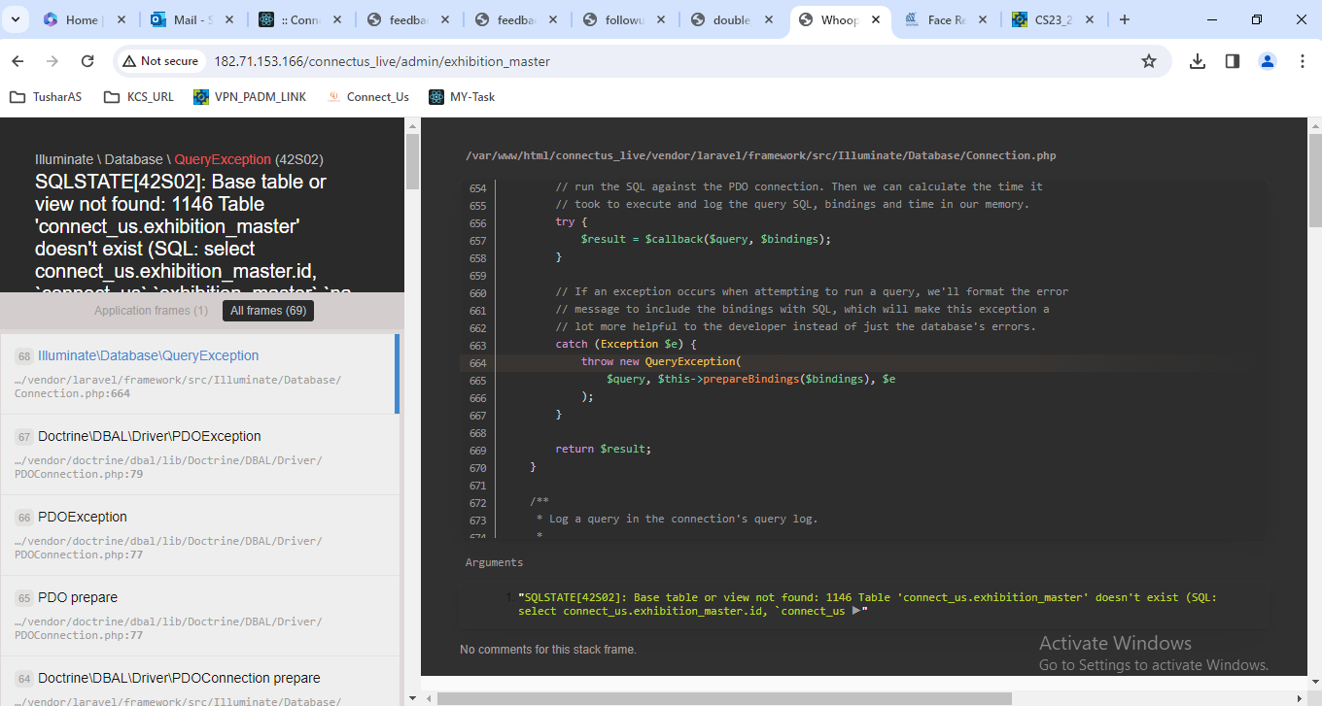Open the KCS_URL bookmark folder
The width and height of the screenshot is (1322, 706).
pos(138,97)
